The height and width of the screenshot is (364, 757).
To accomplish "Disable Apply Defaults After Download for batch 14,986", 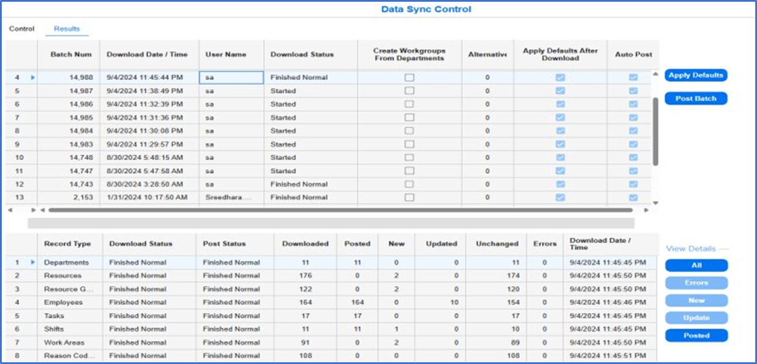I will coord(560,104).
